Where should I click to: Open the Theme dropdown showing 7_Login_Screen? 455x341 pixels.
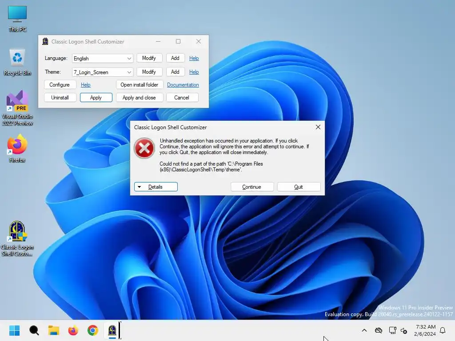[x=103, y=72]
